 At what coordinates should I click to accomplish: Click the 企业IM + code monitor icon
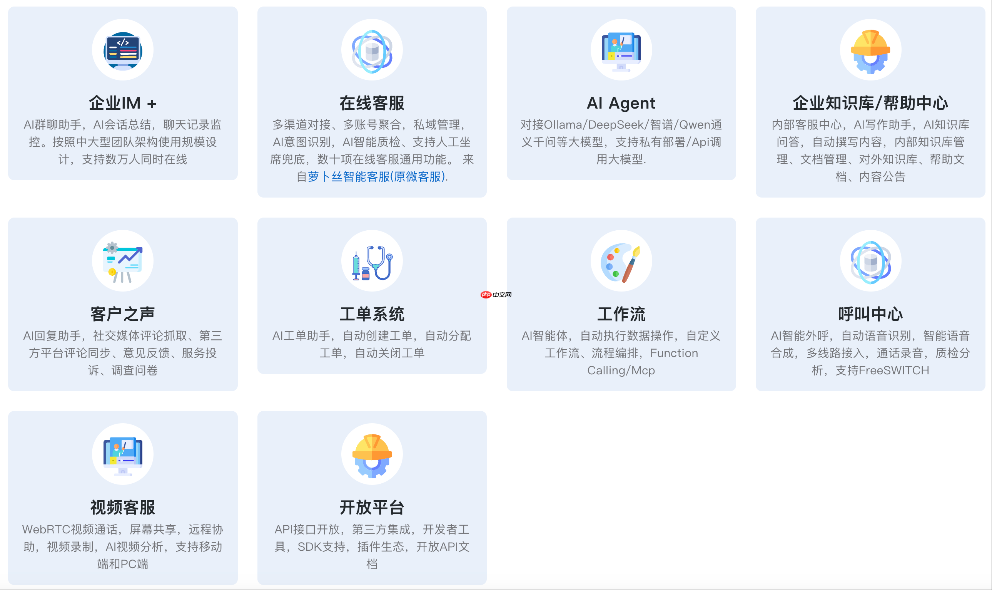[x=123, y=50]
